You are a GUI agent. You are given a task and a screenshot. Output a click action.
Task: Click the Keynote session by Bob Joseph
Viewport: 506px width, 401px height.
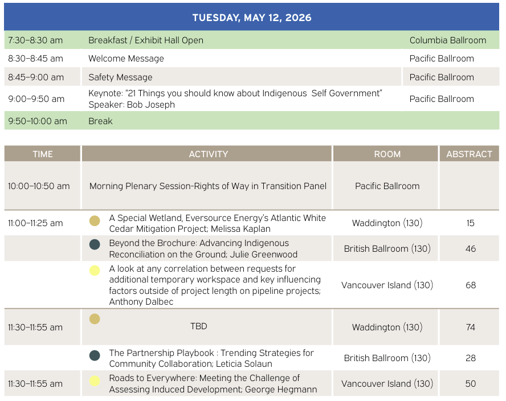(x=235, y=99)
